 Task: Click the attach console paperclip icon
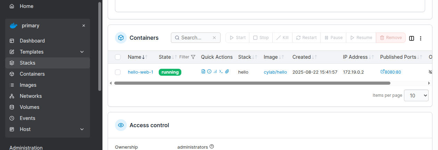coord(227,72)
